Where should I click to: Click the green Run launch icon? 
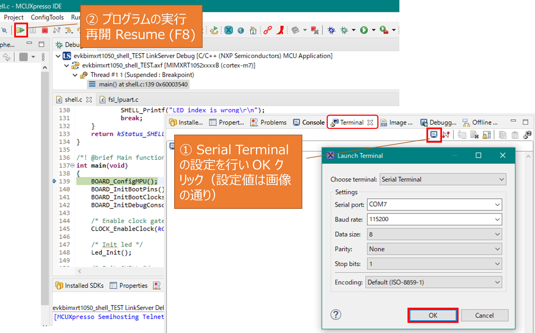click(x=364, y=30)
